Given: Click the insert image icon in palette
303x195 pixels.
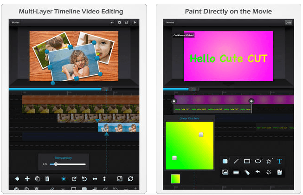Looking at the screenshot, I should [225, 172].
